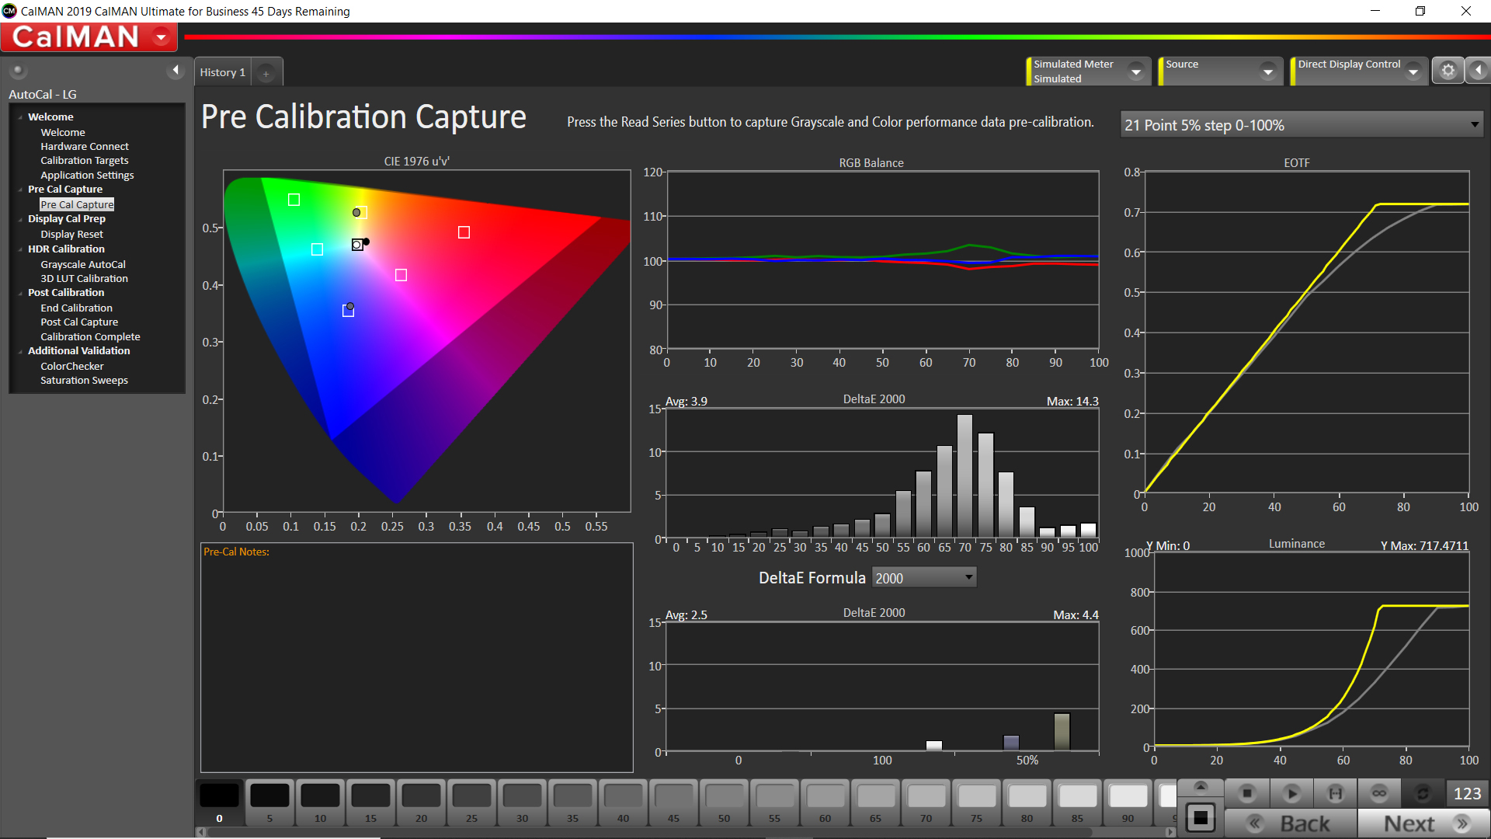Click the round pin icon in sidebar header
The image size is (1491, 839).
point(18,71)
